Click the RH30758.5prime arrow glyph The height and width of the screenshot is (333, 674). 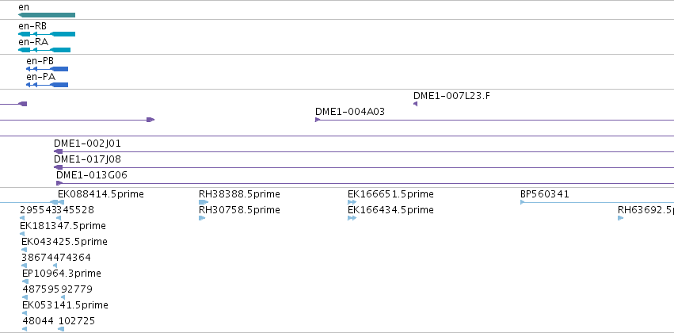click(202, 218)
